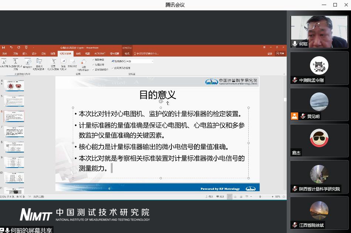This screenshot has width=351, height=233.
Task: Toggle the Use Timings checkbox
Action: 93,64
